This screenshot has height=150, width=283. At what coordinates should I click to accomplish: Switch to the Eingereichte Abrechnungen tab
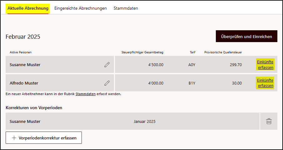pyautogui.click(x=81, y=8)
